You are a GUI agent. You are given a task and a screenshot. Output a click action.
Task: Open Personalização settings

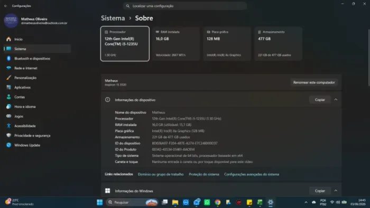[38, 78]
